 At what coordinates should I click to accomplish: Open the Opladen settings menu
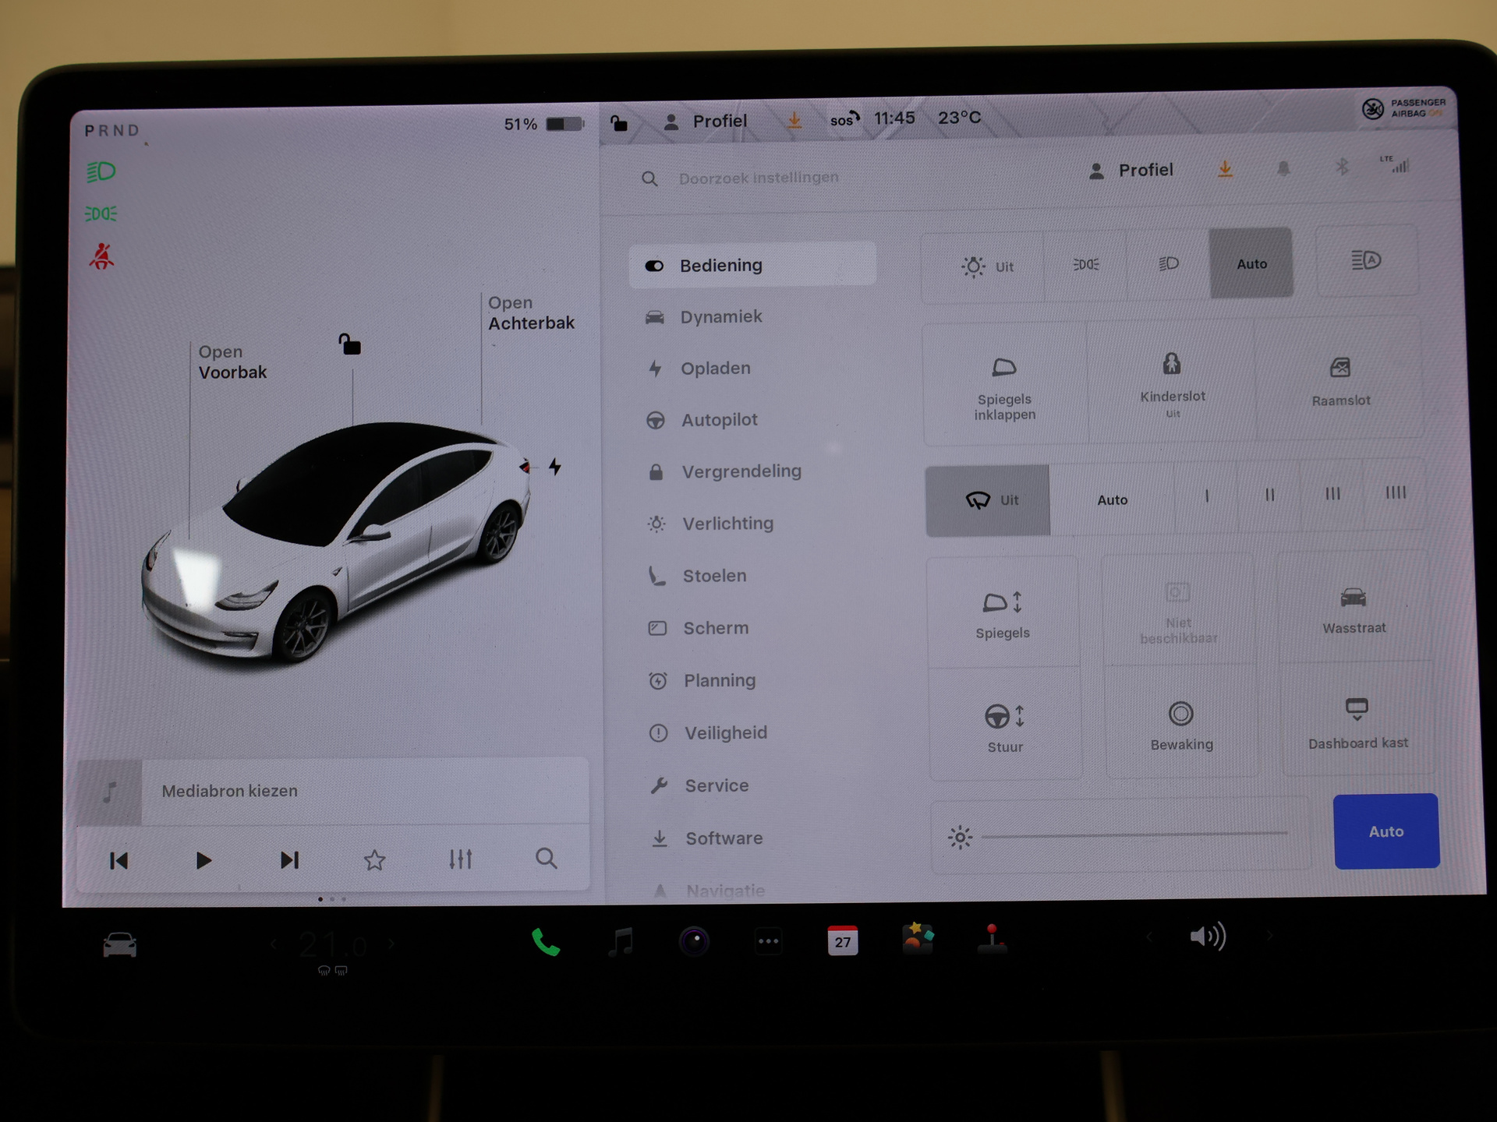(x=699, y=368)
